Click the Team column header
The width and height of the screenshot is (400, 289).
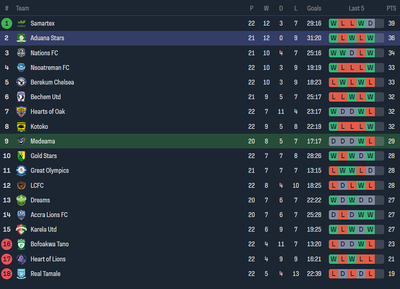coord(23,8)
